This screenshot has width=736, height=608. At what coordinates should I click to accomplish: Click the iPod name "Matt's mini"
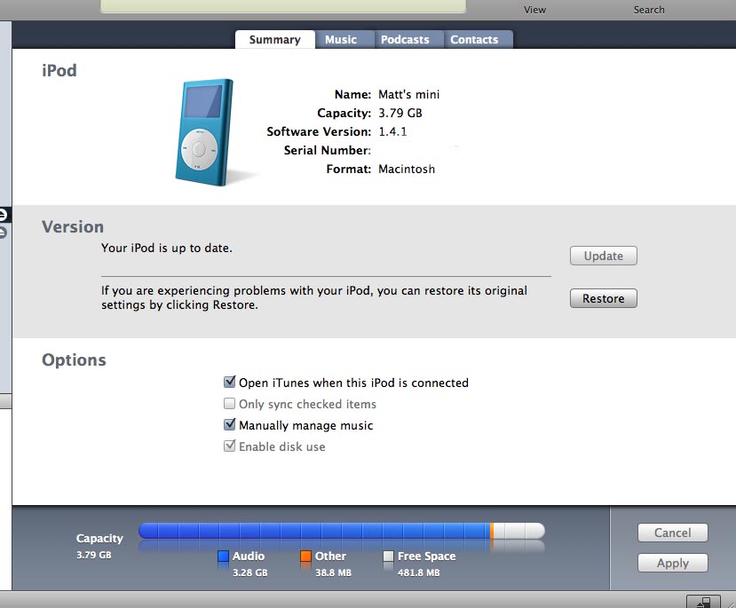(408, 95)
